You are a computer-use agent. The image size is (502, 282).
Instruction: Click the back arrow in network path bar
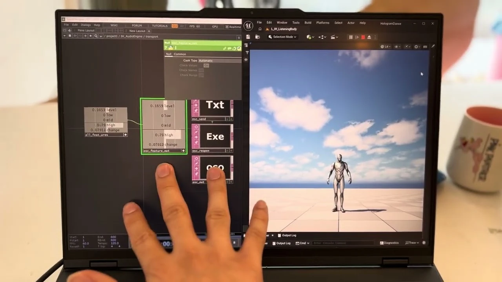[x=75, y=36]
